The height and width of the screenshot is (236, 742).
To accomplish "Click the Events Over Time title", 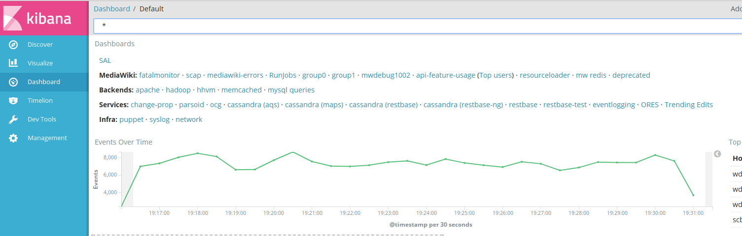I will [x=123, y=142].
